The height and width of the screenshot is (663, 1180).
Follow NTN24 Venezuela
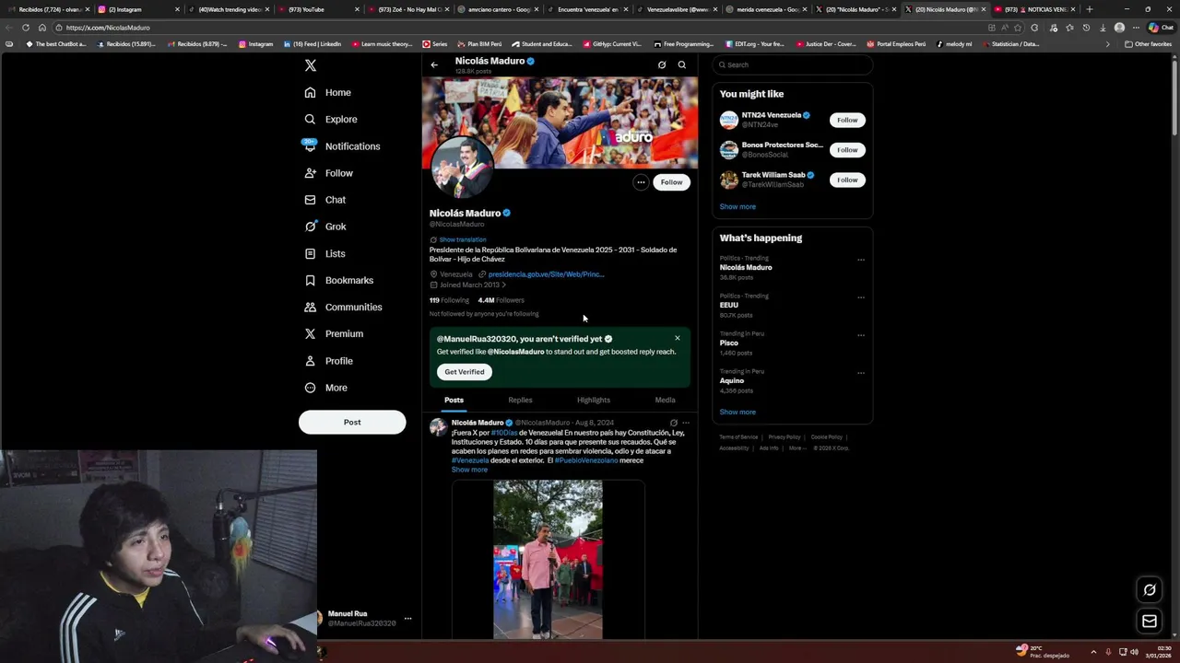847,120
